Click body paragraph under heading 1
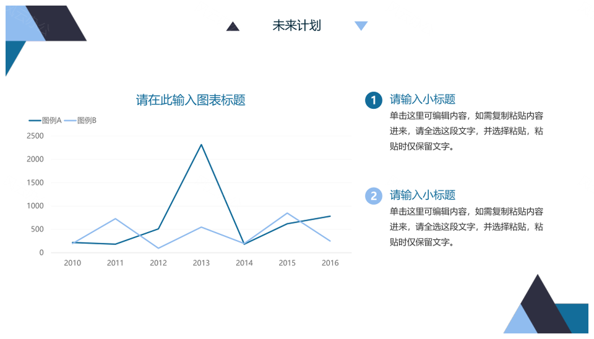The height and width of the screenshot is (339, 594). [467, 131]
